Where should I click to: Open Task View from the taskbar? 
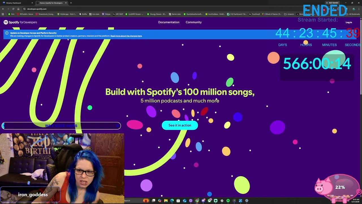153,201
